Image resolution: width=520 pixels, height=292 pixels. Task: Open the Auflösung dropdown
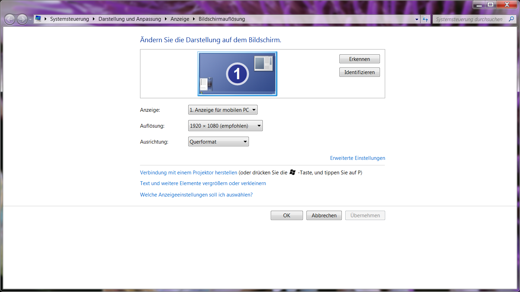coord(225,126)
